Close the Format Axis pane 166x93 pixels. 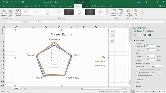[x=163, y=28]
